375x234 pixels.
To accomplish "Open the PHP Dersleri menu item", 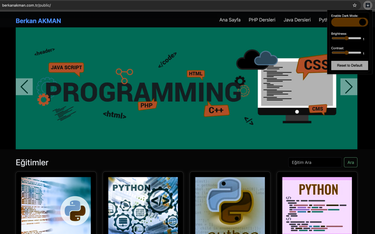I will (262, 20).
